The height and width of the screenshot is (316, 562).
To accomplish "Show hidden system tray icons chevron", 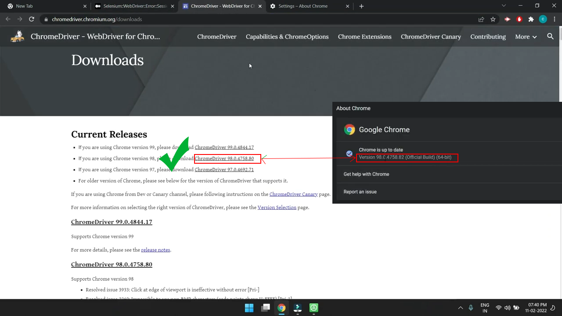I will coord(460,308).
